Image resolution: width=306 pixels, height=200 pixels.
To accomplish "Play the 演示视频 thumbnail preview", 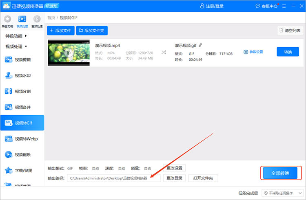I will [x=69, y=53].
